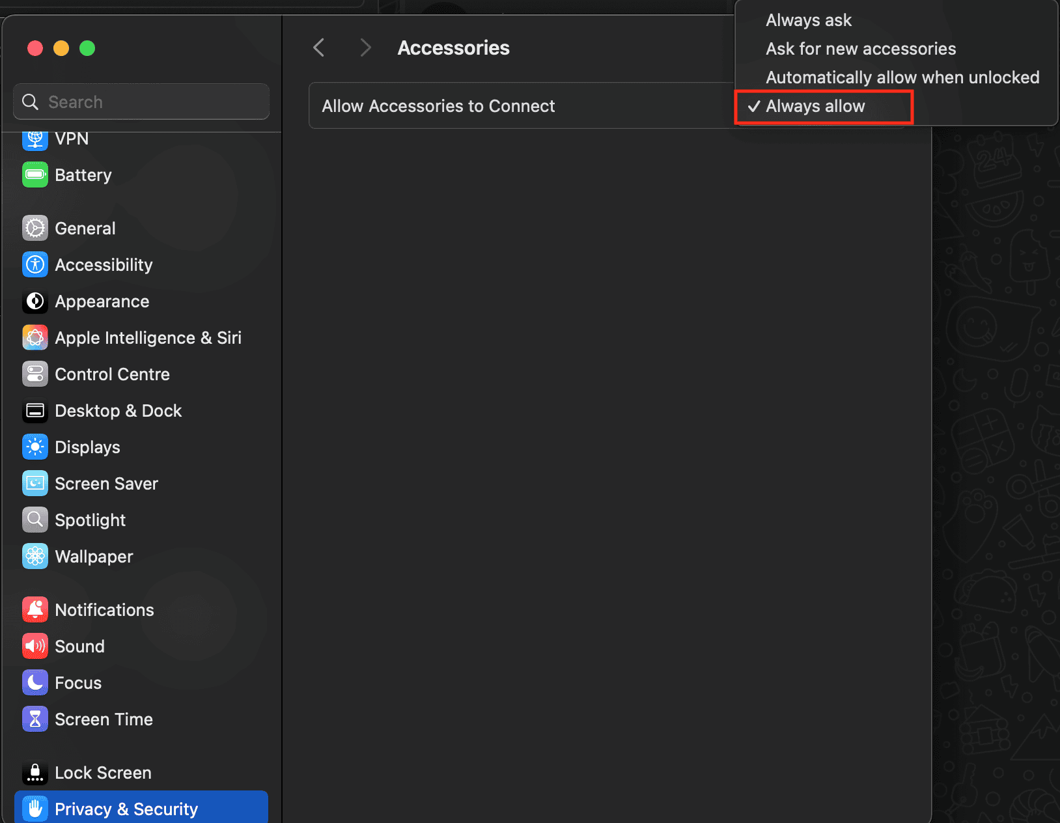Open the Accessibility settings icon

click(x=35, y=265)
